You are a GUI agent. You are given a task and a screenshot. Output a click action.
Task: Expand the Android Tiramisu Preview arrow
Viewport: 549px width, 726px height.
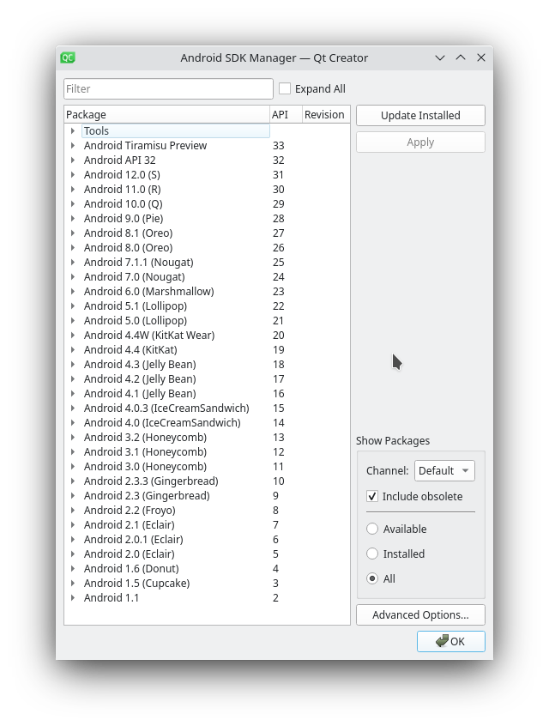click(x=73, y=145)
